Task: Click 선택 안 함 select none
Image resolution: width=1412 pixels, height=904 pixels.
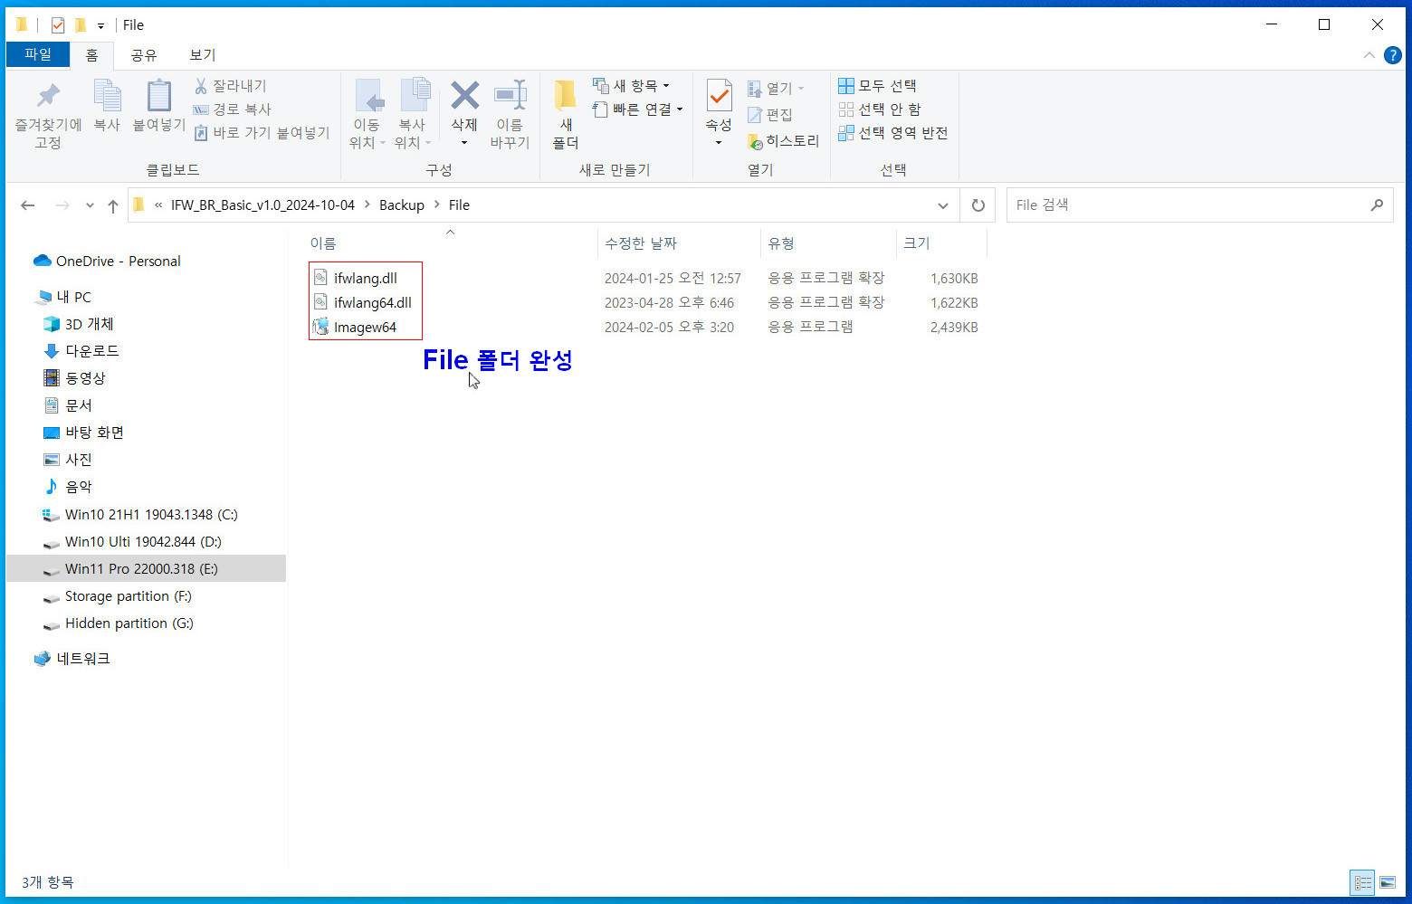Action: click(879, 109)
